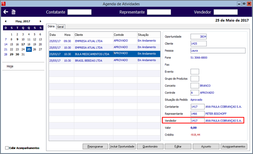This screenshot has width=253, height=154.
Task: Select day 17 in the calendar
Action: 23,44
